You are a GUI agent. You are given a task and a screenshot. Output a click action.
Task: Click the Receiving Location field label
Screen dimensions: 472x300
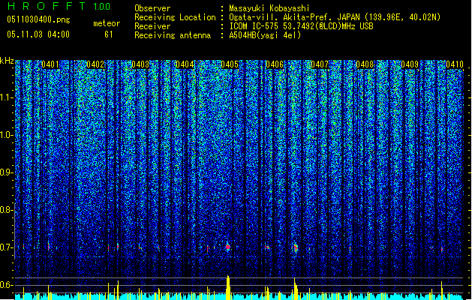(175, 17)
